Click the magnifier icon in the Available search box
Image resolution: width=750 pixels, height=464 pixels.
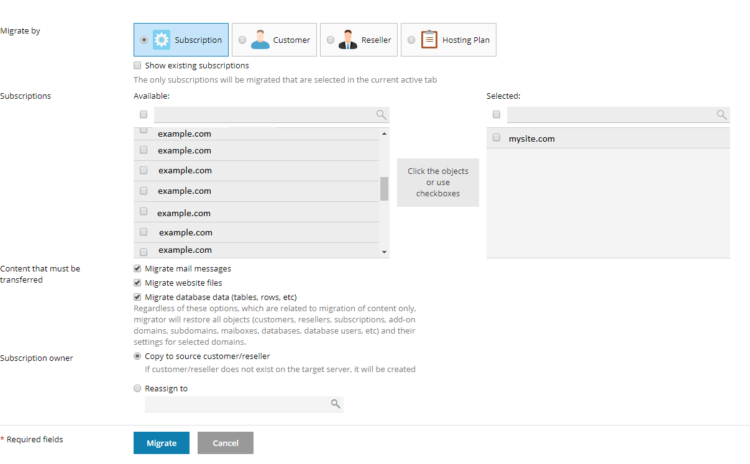pyautogui.click(x=381, y=114)
